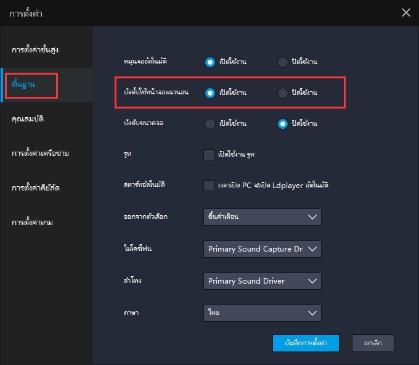
Task: Click บันทึกการตั้งค่า save settings button
Action: coord(306,343)
